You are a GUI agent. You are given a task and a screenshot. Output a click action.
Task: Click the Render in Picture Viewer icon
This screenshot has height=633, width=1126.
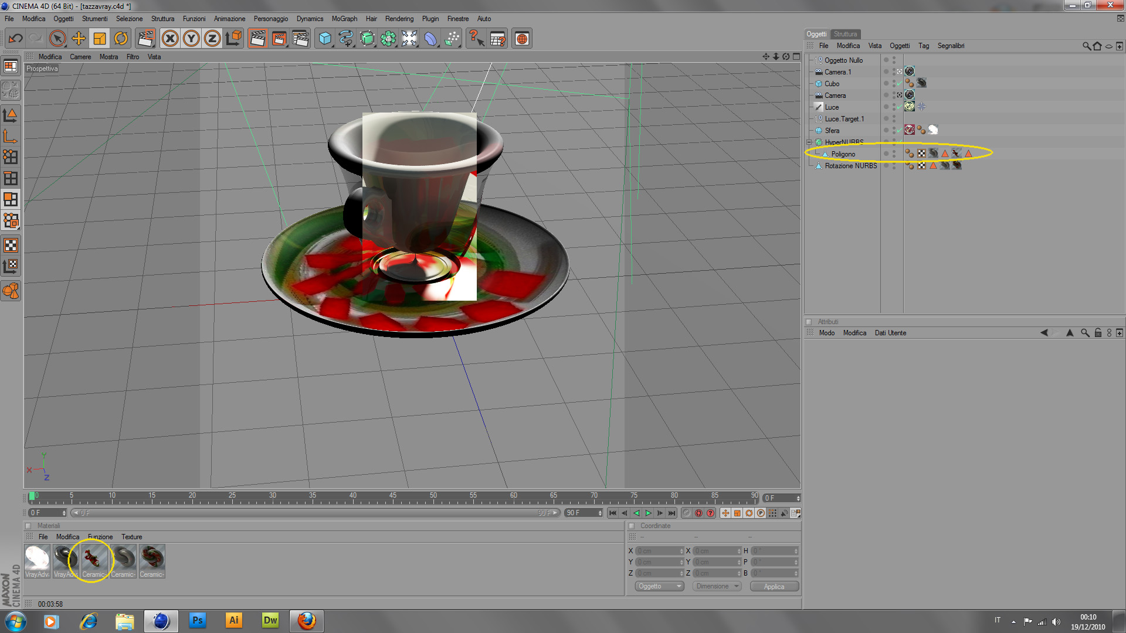(279, 39)
